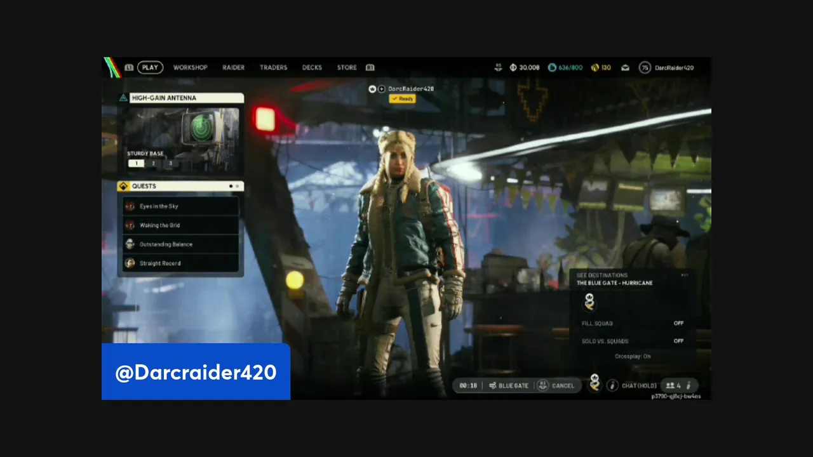Click the Straight Record trader portrait
The width and height of the screenshot is (813, 457).
pyautogui.click(x=130, y=263)
